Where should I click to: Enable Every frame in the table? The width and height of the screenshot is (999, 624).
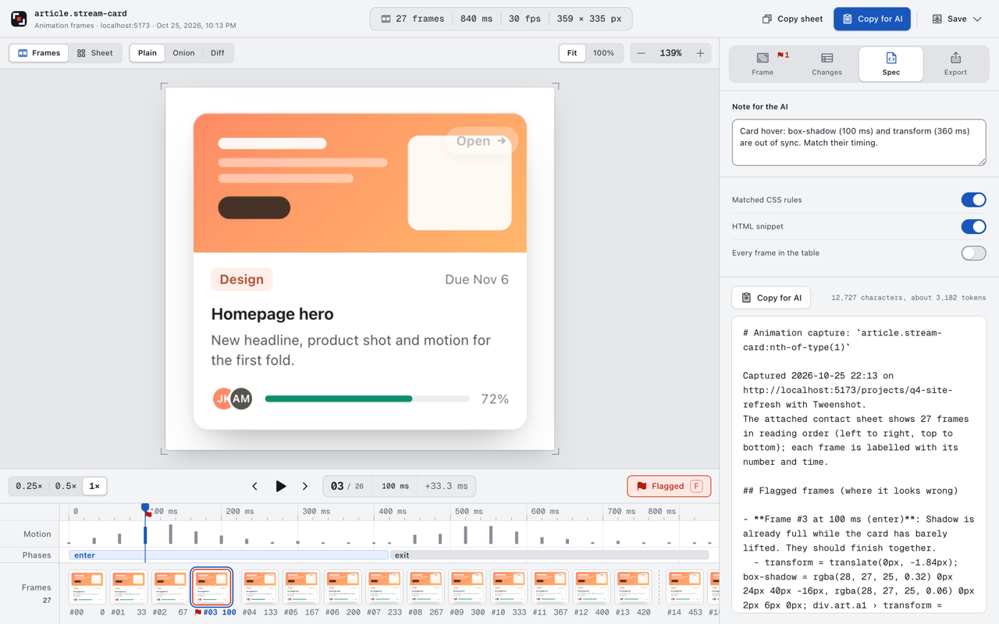click(x=973, y=253)
